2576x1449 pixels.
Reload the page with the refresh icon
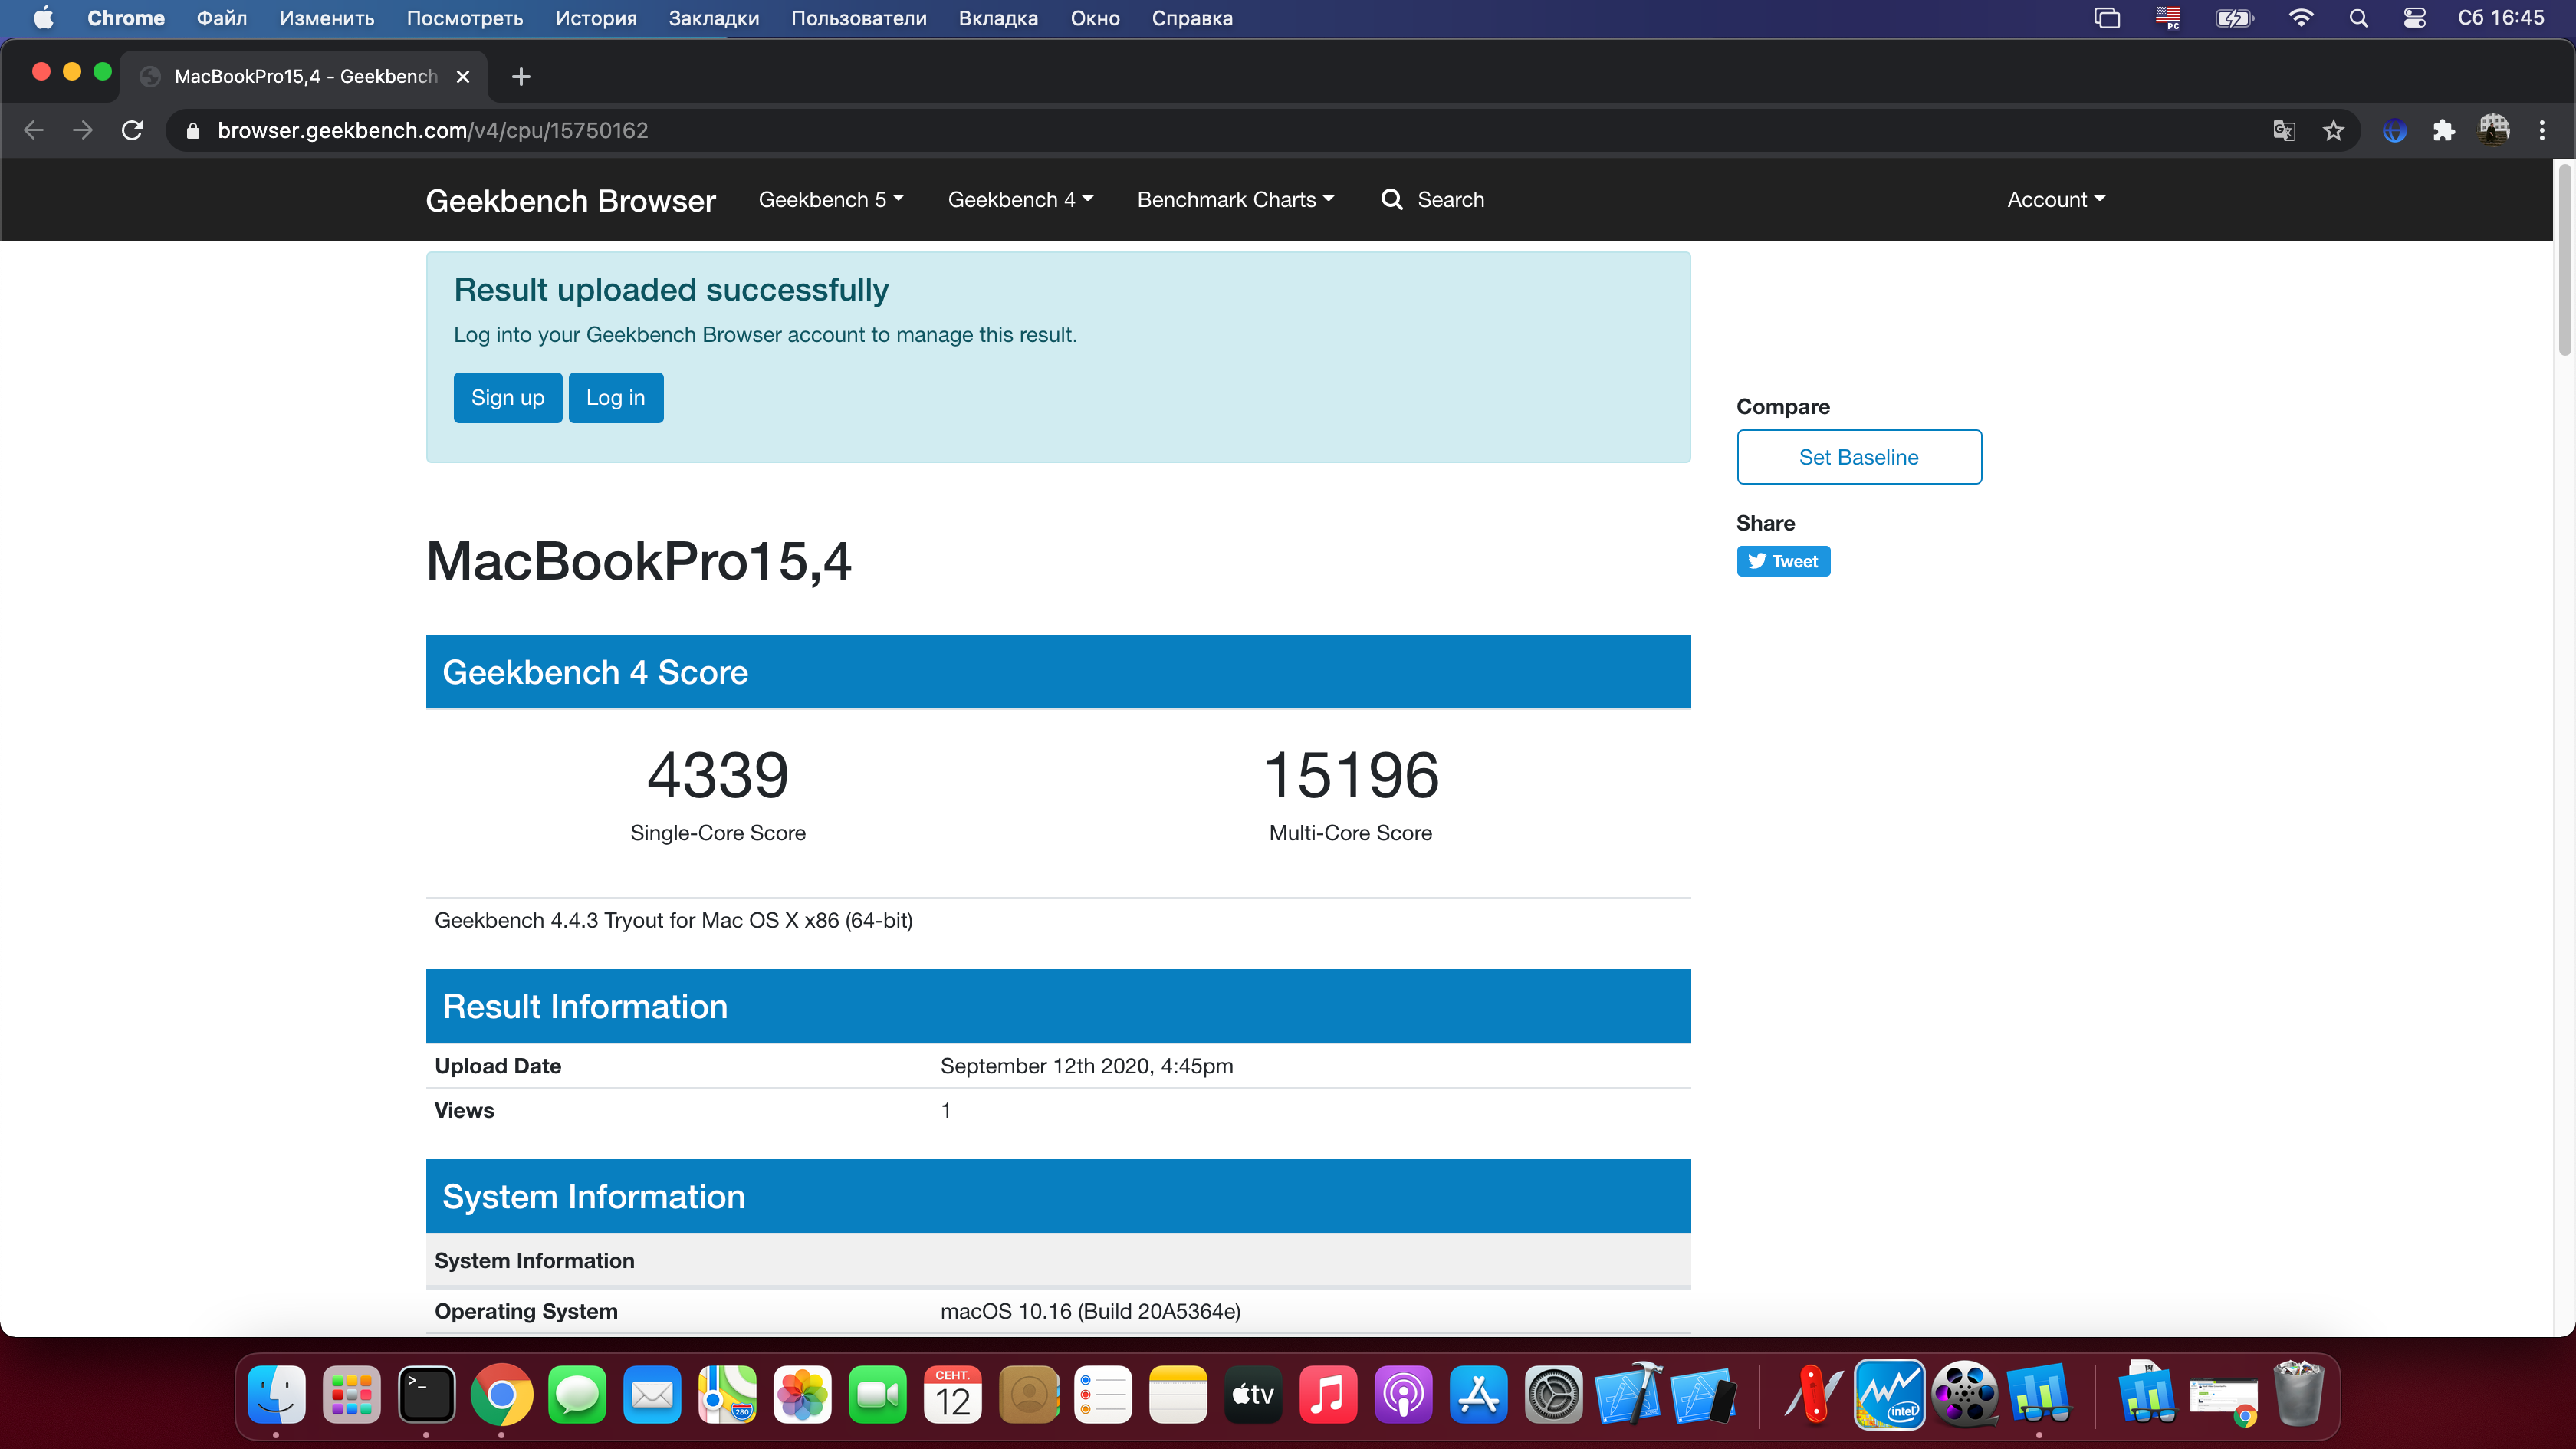pyautogui.click(x=132, y=131)
